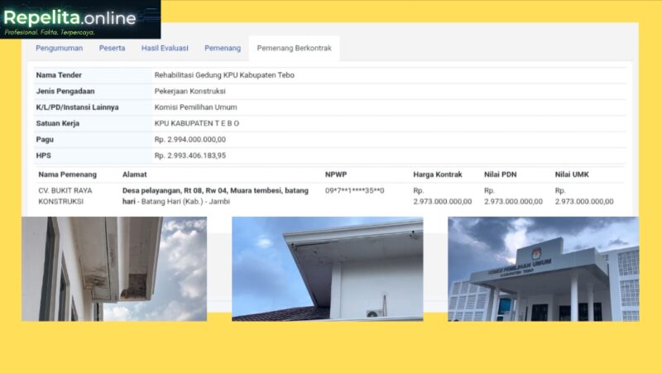
Task: Click the masked NPWP number
Action: coord(355,190)
